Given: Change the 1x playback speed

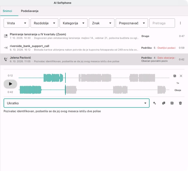Looking at the screenshot, I should tap(178, 83).
